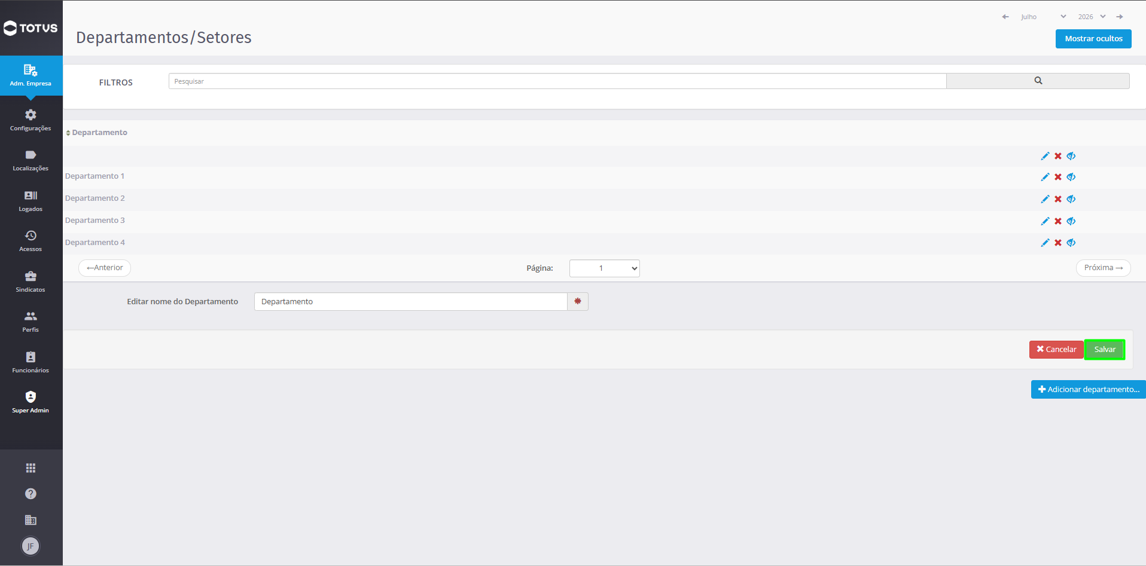Open Localizações in the sidebar
Viewport: 1146px width, 566px height.
pos(31,160)
